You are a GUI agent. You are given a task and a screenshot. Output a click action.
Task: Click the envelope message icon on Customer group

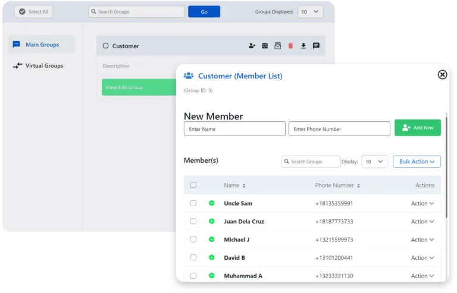click(277, 46)
